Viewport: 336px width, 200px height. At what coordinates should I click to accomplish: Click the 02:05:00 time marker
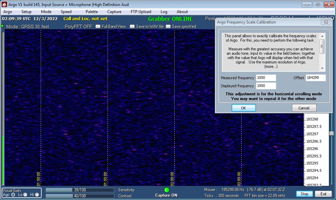click(239, 179)
